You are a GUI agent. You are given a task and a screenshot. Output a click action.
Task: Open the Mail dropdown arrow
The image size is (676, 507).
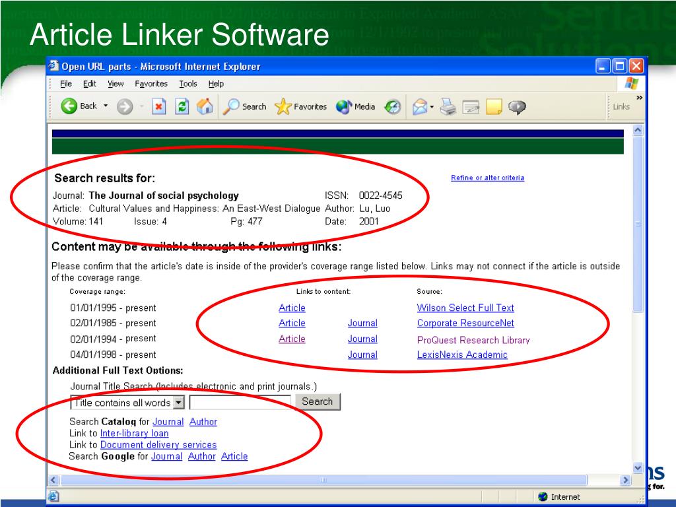(432, 107)
